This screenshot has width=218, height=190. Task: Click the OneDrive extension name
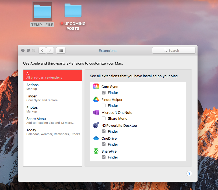109,138
